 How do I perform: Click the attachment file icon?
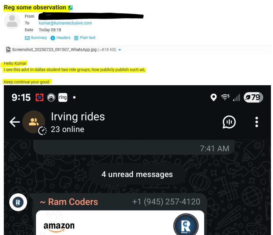point(8,50)
